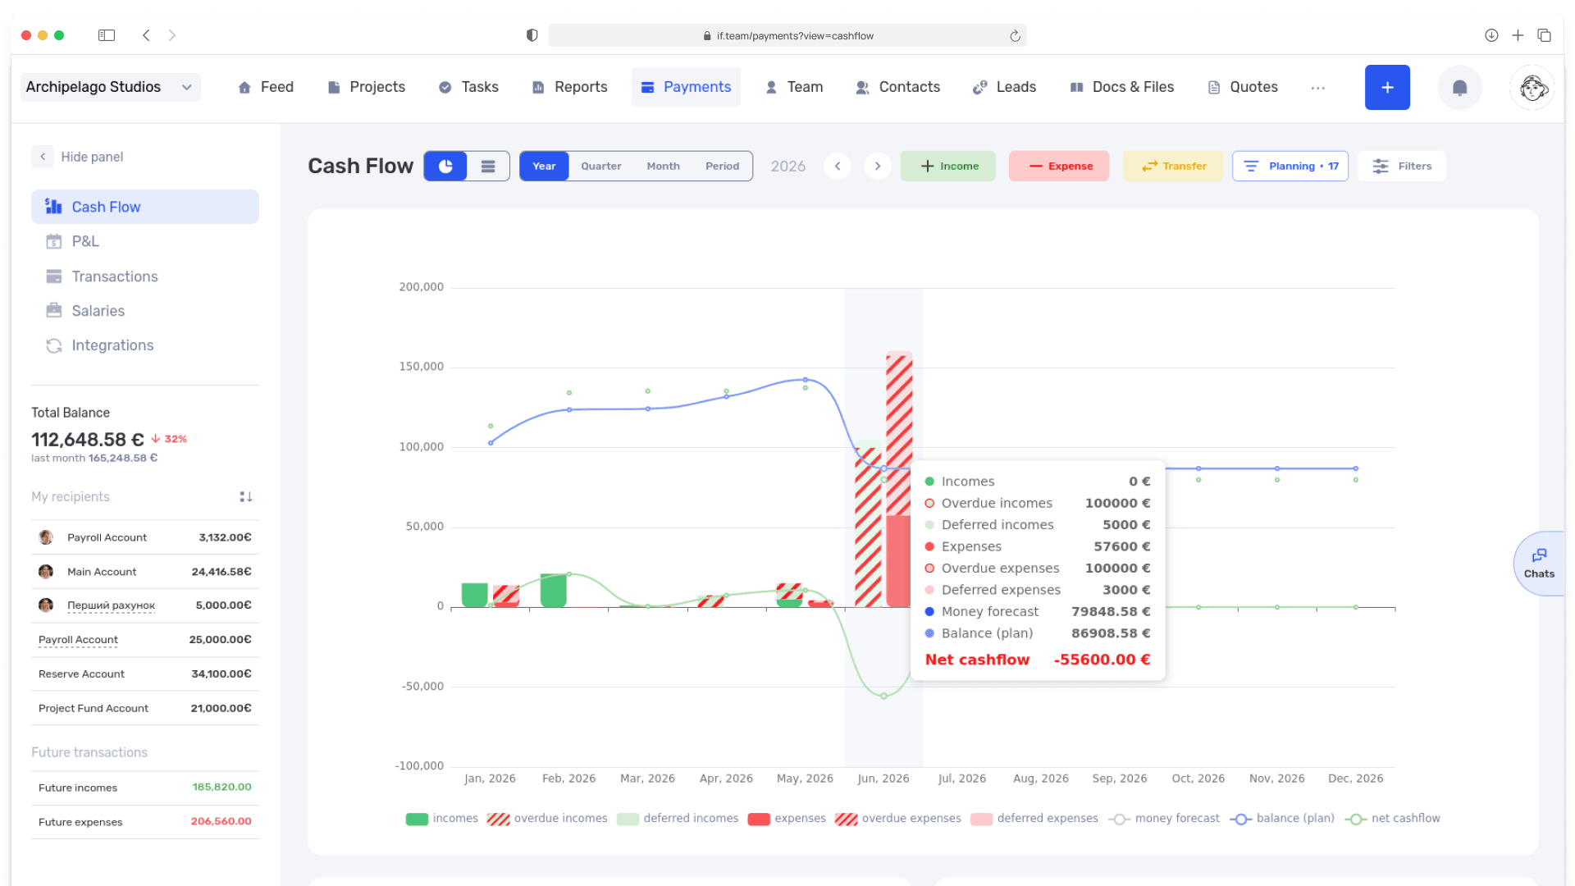Open the notifications bell
This screenshot has width=1575, height=886.
[1459, 87]
